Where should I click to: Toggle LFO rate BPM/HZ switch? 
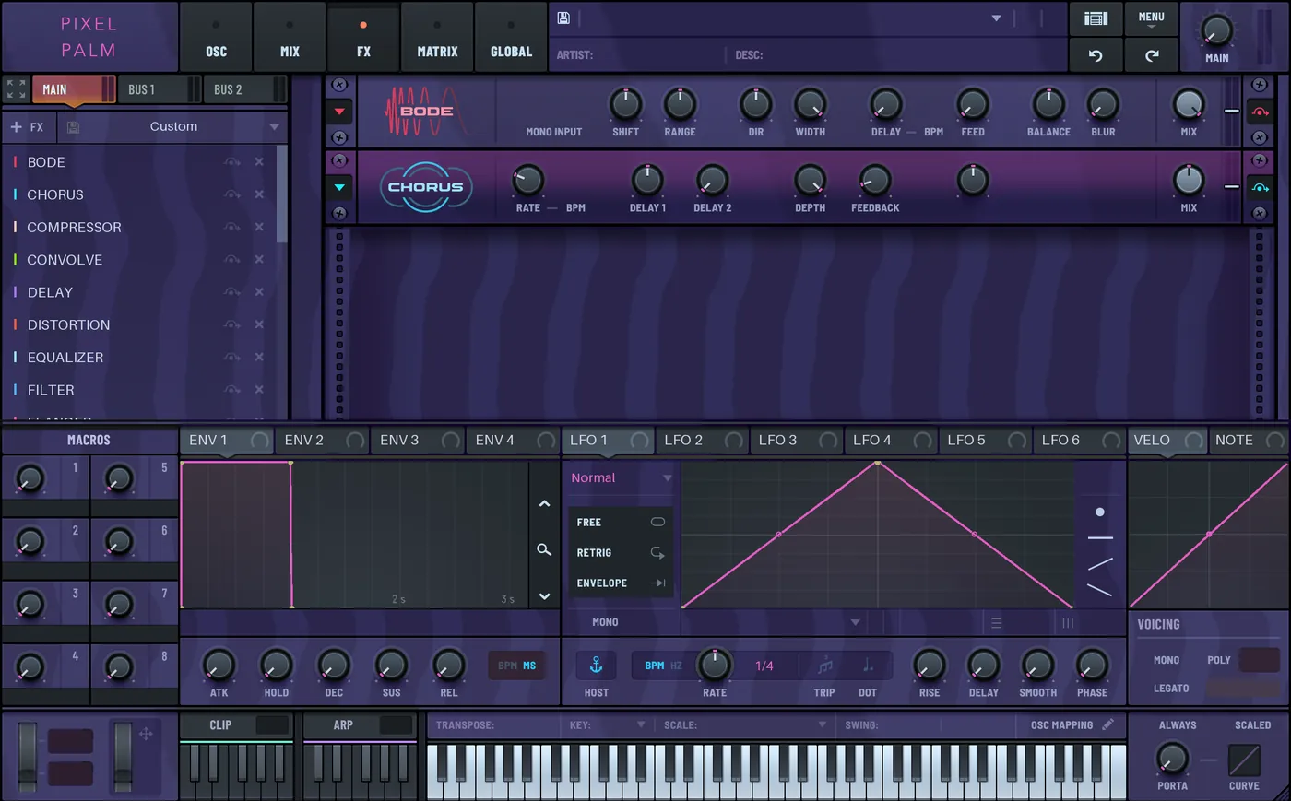[x=662, y=666]
